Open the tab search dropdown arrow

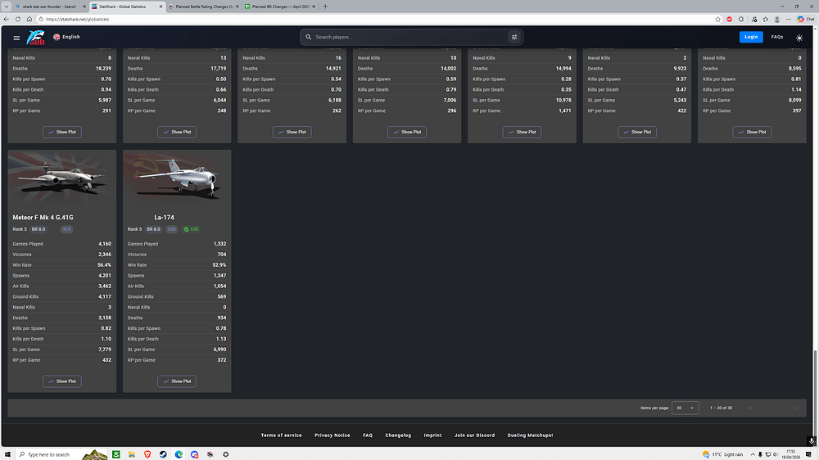tap(7, 7)
